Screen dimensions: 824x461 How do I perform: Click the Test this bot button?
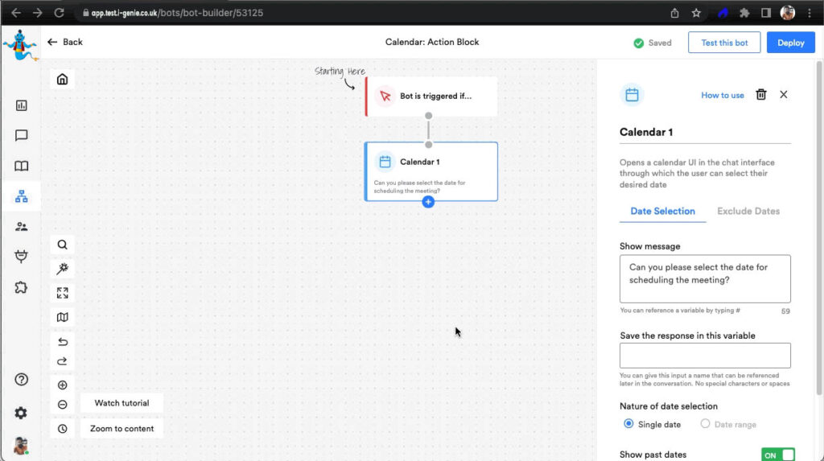pos(724,43)
